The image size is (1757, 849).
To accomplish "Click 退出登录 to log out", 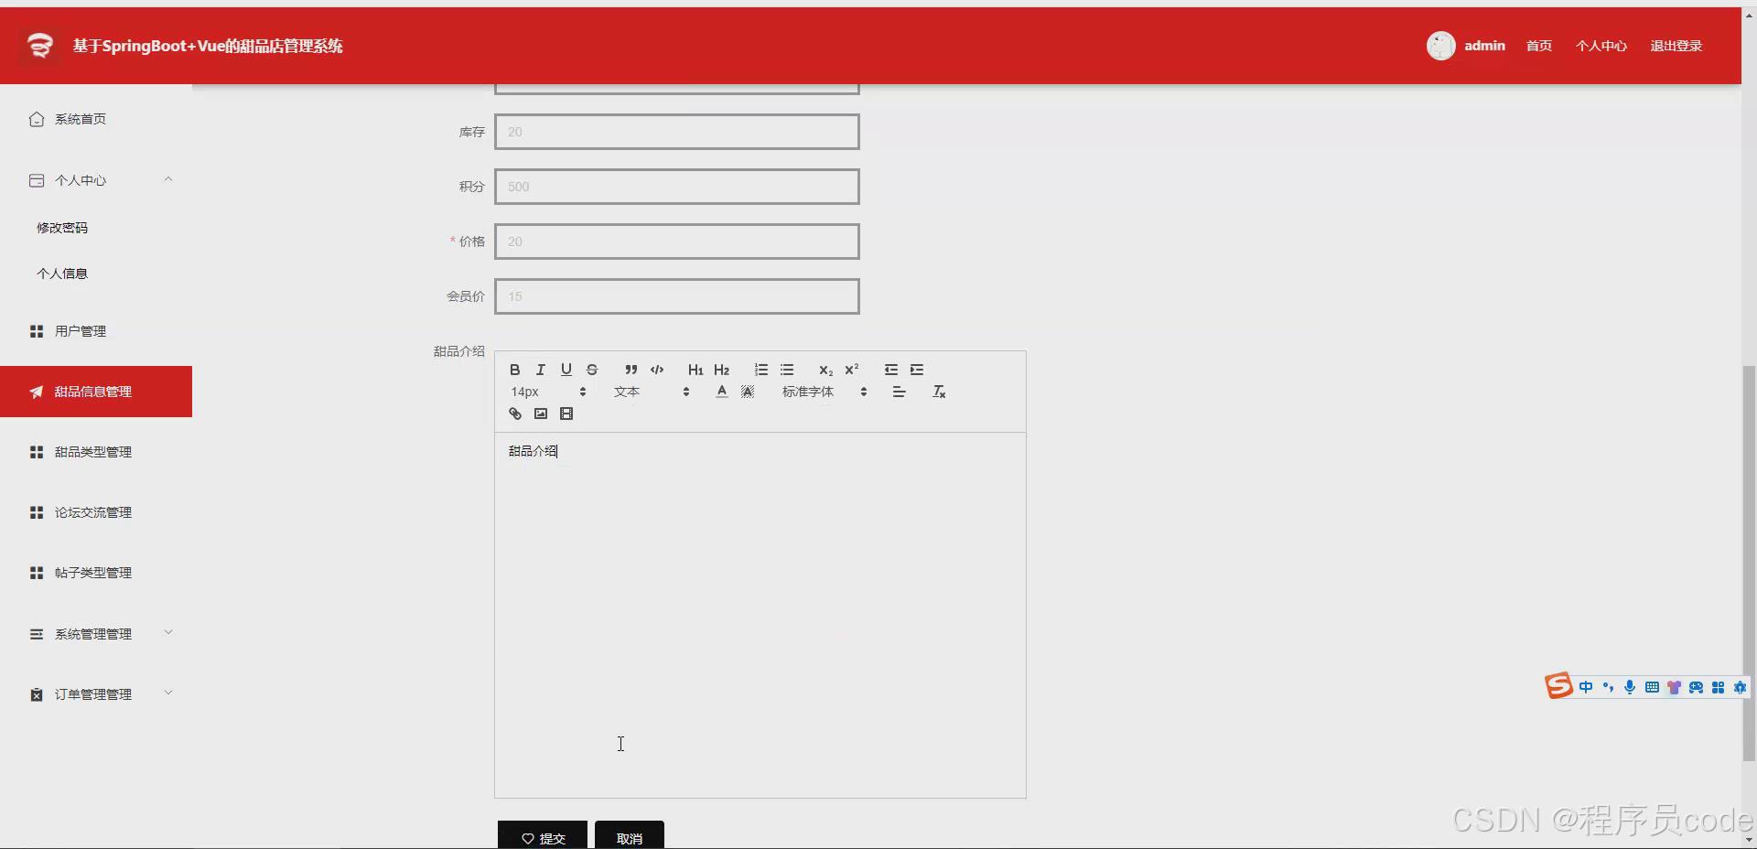I will coord(1676,46).
